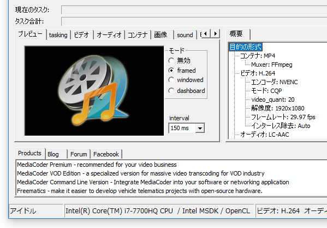
Task: Open the MediaCoder VOD Edition entry
Action: 141,173
